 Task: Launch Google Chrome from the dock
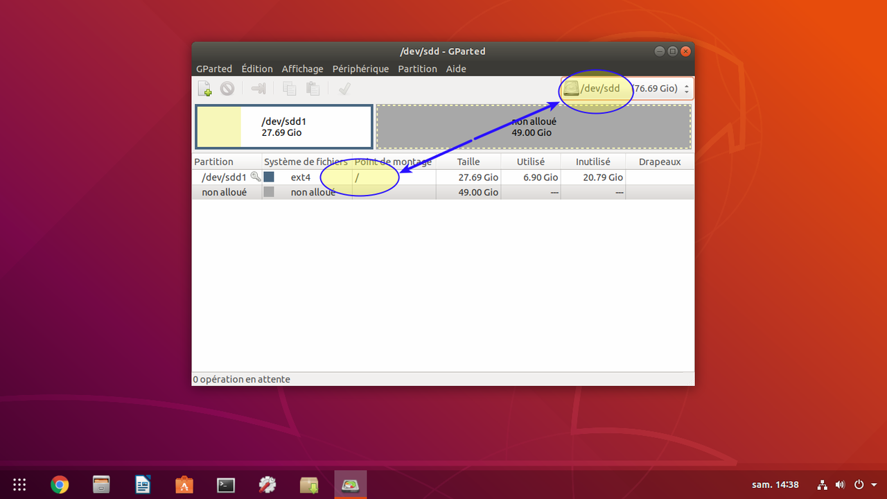pos(60,484)
